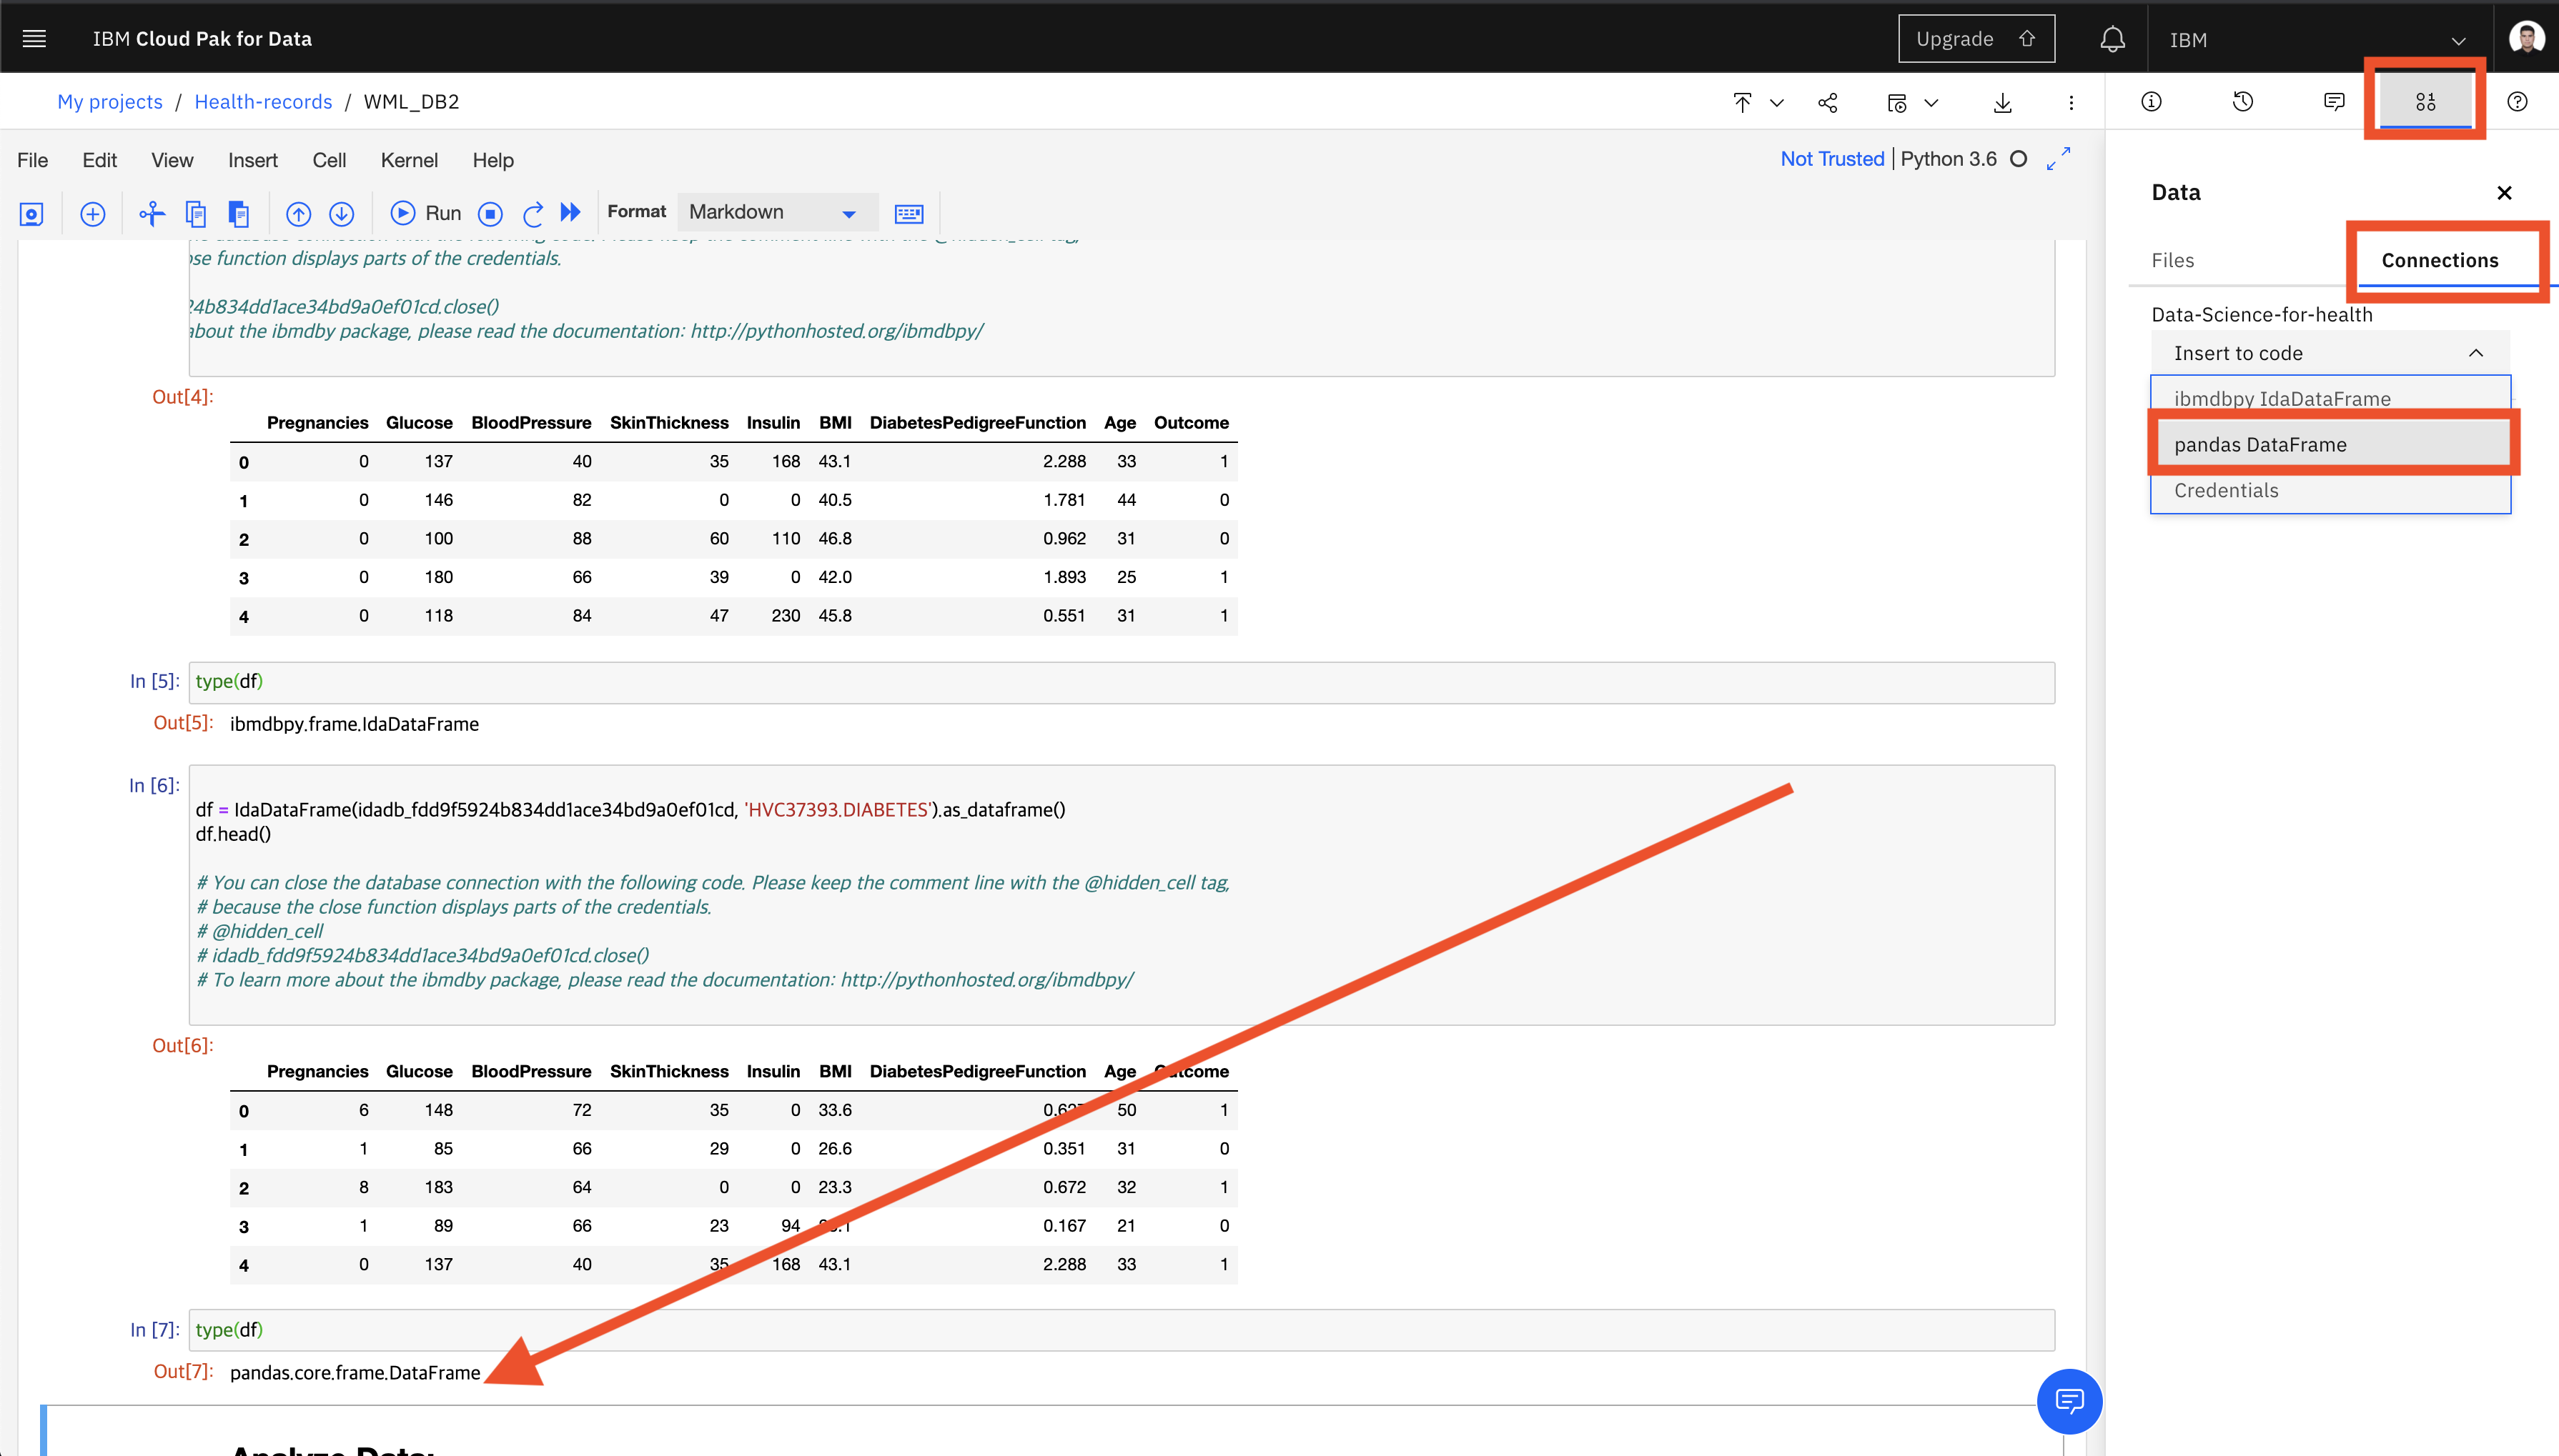Click the Upgrade button
Image resolution: width=2559 pixels, height=1456 pixels.
point(1976,39)
